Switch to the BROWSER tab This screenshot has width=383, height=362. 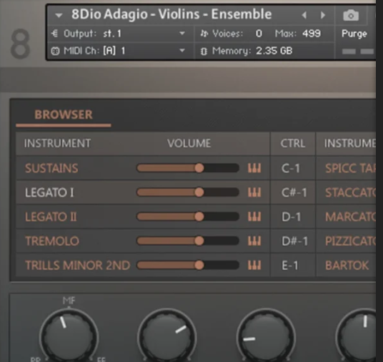point(64,114)
